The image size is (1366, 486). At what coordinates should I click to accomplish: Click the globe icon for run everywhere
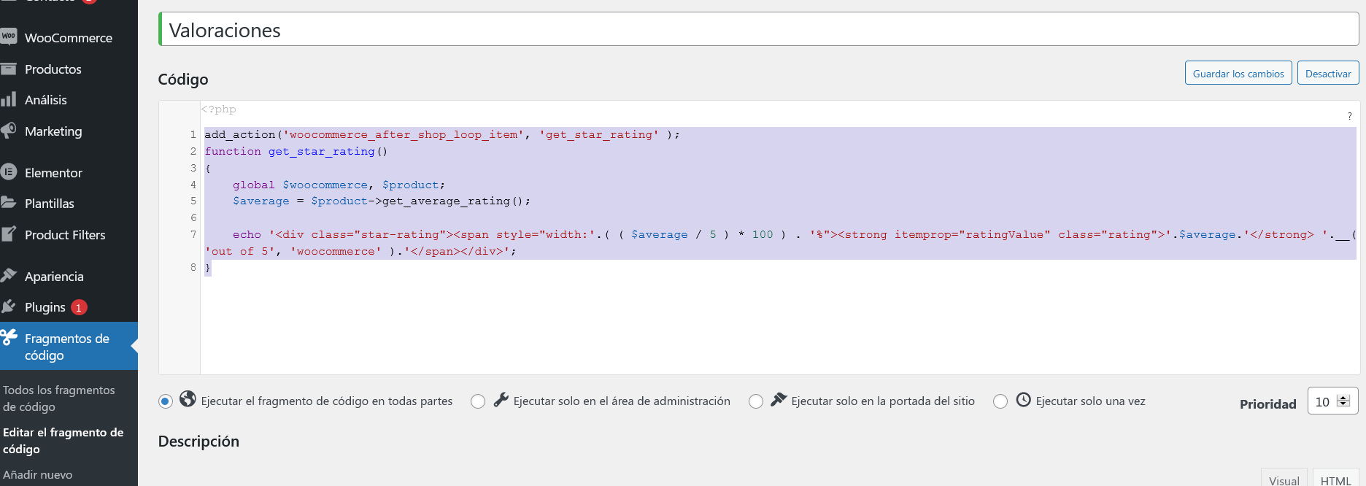tap(188, 399)
